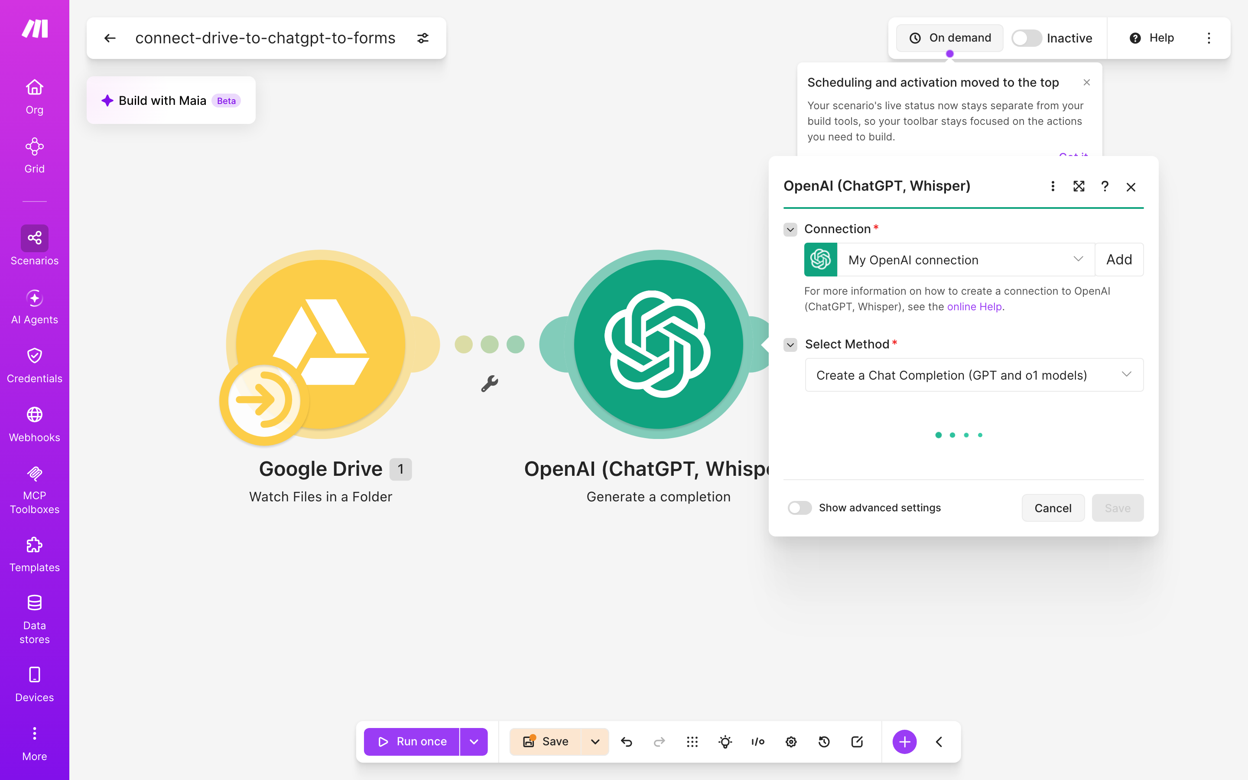Screen dimensions: 1248x780
Task: Click Run once
Action: coord(412,742)
